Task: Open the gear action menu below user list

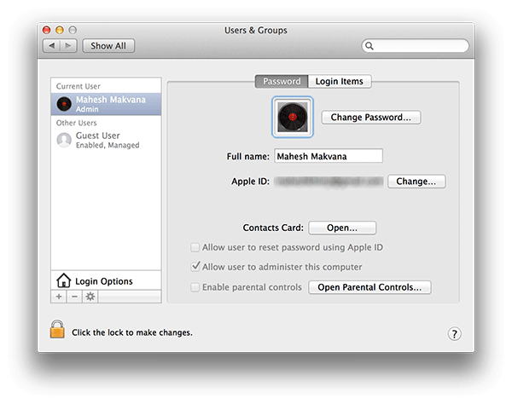Action: coord(90,297)
